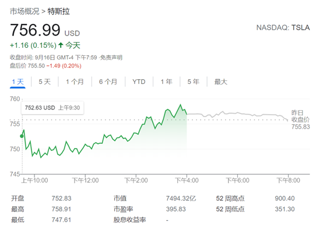
Task: Click the 市值 value 7494.32亿
Action: pyautogui.click(x=181, y=199)
